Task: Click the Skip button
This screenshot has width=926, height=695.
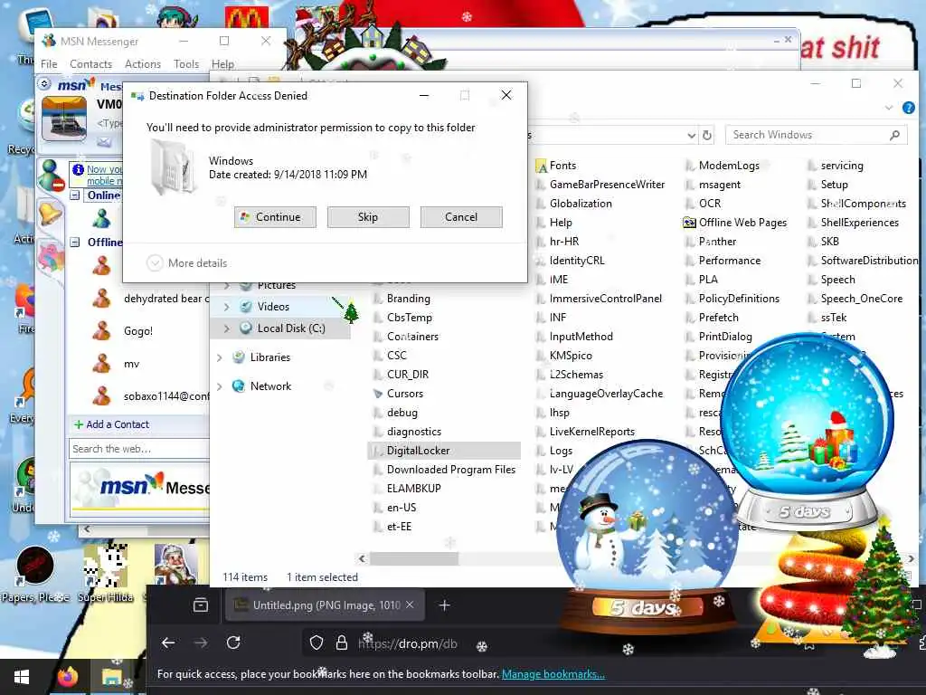Action: coord(368,217)
